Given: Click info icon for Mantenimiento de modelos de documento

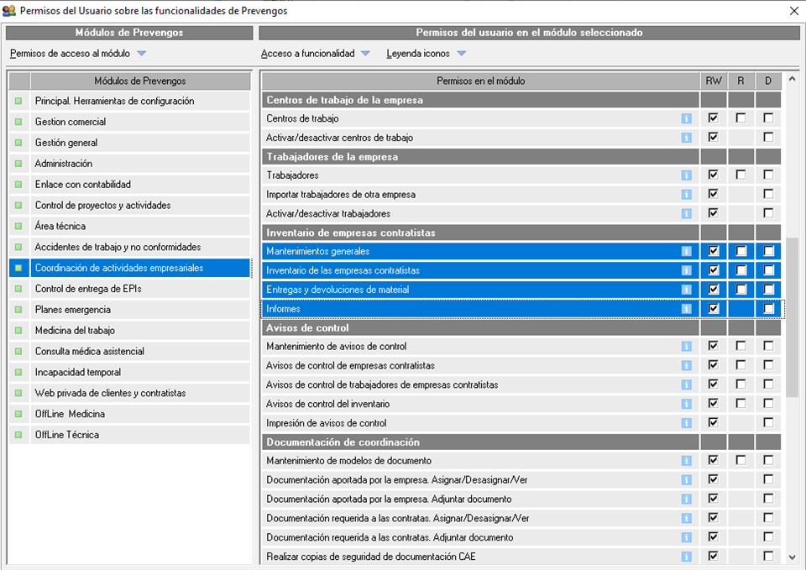Looking at the screenshot, I should point(686,461).
